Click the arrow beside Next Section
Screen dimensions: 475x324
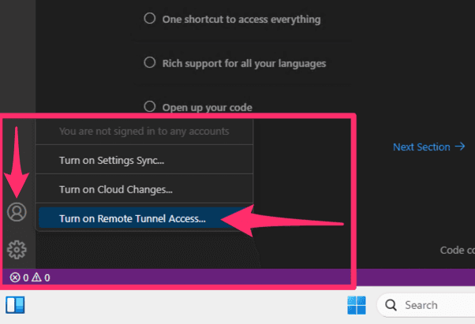pos(459,147)
